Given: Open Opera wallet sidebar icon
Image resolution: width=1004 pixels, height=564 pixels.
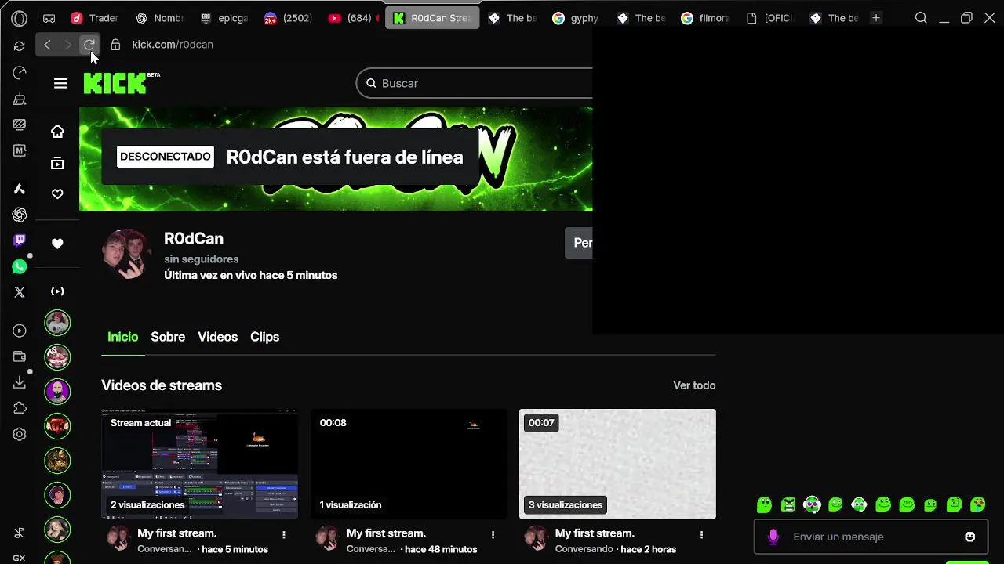Looking at the screenshot, I should pyautogui.click(x=20, y=356).
